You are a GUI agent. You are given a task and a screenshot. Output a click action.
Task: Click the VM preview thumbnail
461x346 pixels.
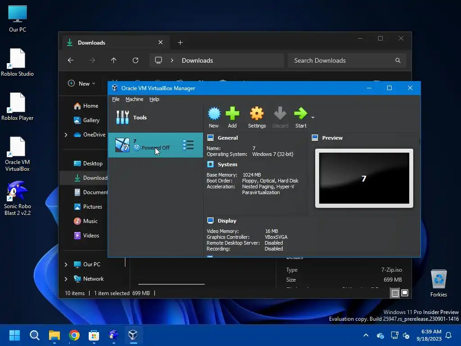364,178
